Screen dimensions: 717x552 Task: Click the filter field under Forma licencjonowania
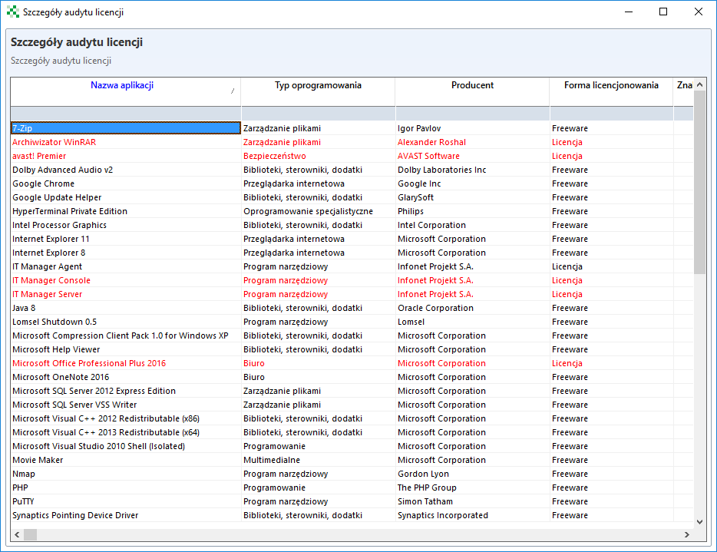[611, 114]
